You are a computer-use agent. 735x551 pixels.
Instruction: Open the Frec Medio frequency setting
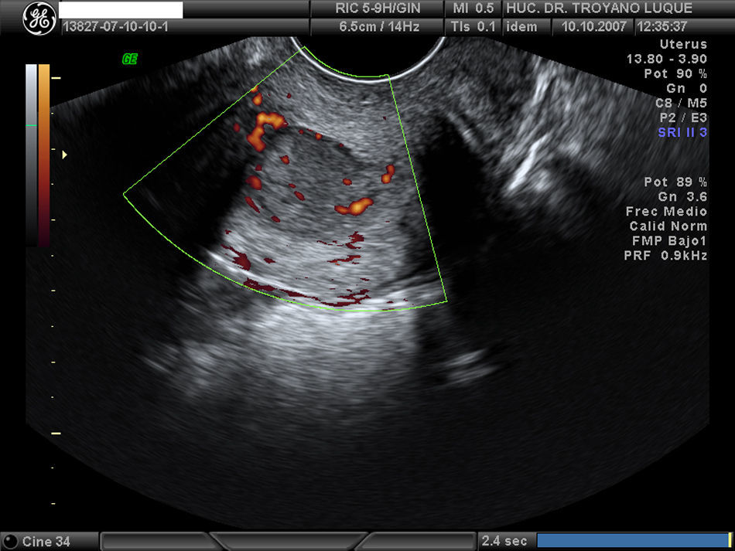666,212
